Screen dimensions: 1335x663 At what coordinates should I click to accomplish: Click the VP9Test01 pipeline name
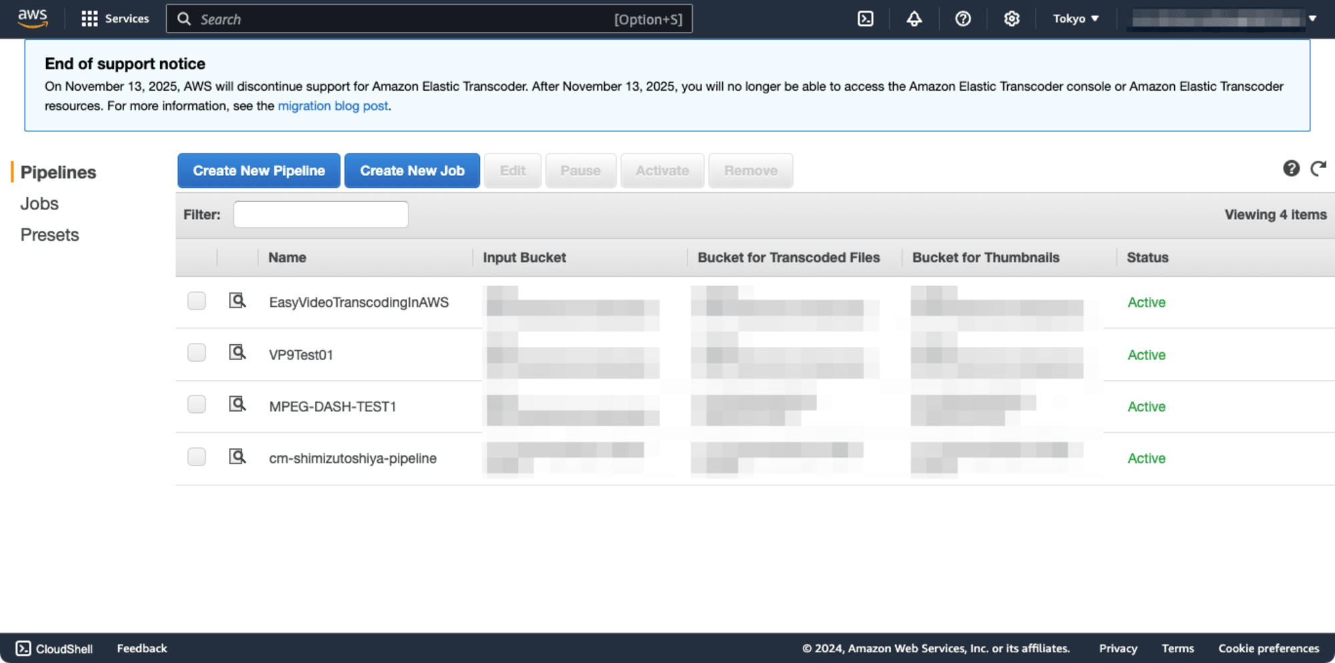pyautogui.click(x=300, y=355)
